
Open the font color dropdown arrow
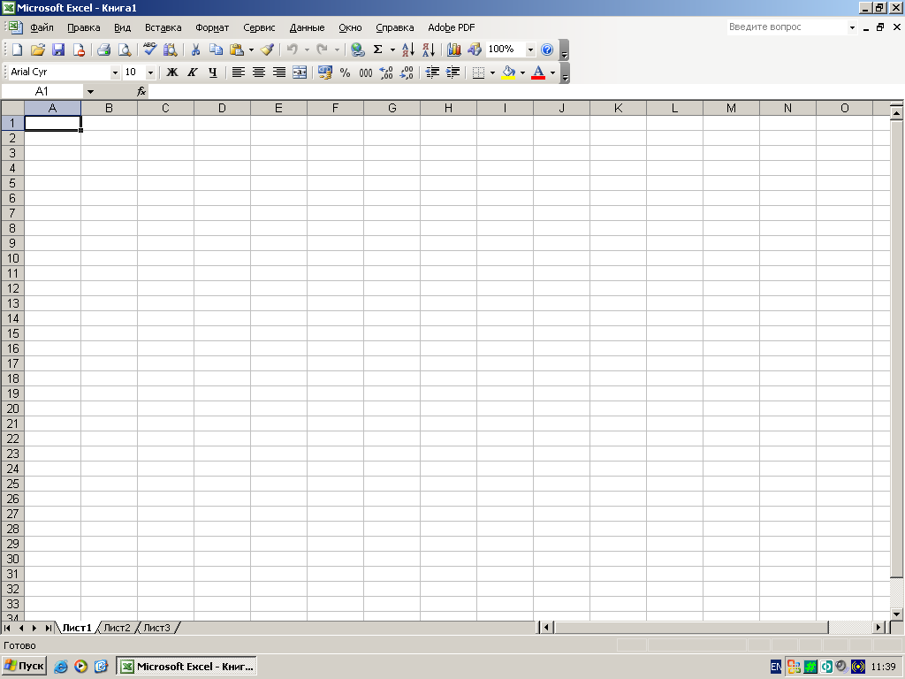(553, 72)
